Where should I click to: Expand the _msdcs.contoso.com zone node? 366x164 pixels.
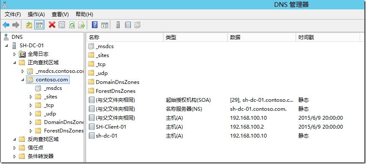click(x=23, y=71)
